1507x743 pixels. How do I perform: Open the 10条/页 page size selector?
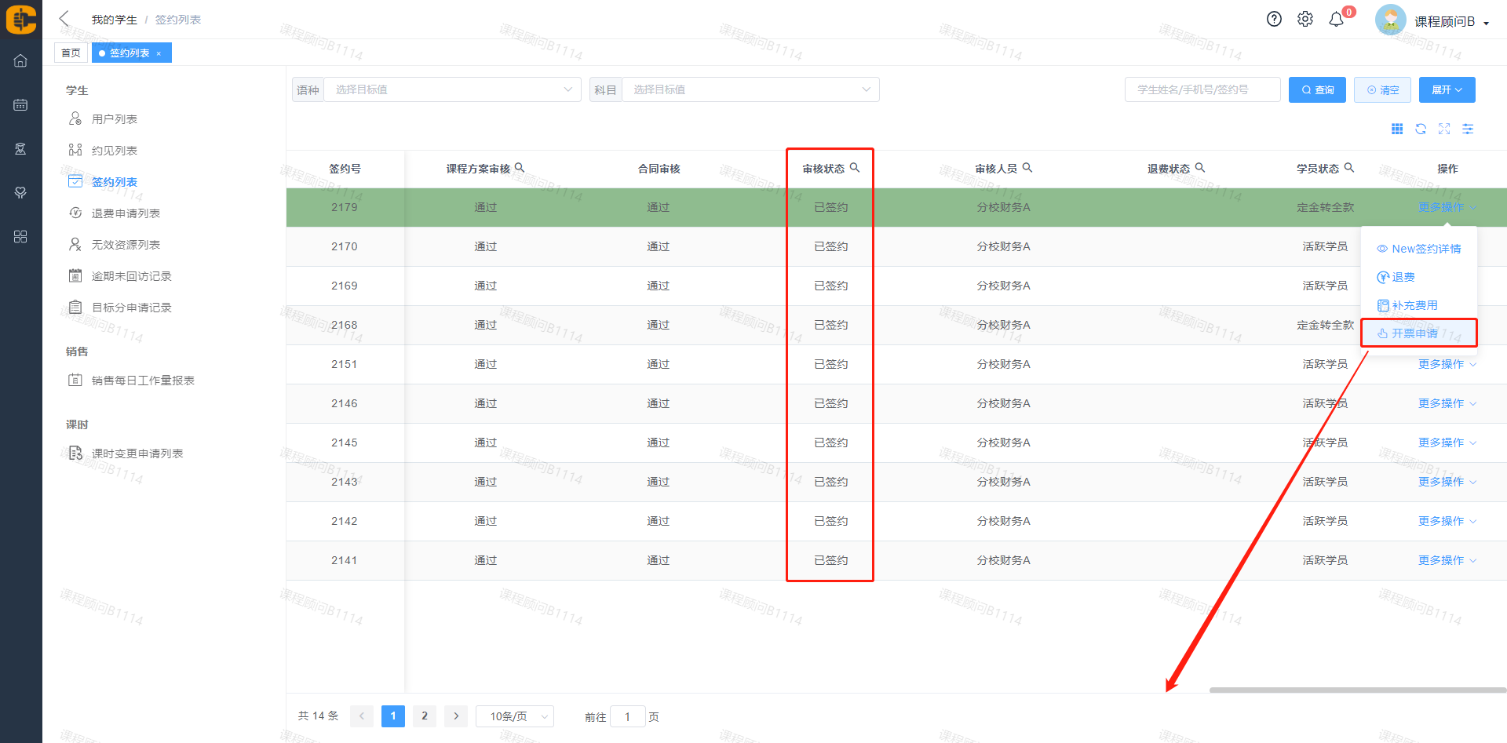point(515,716)
